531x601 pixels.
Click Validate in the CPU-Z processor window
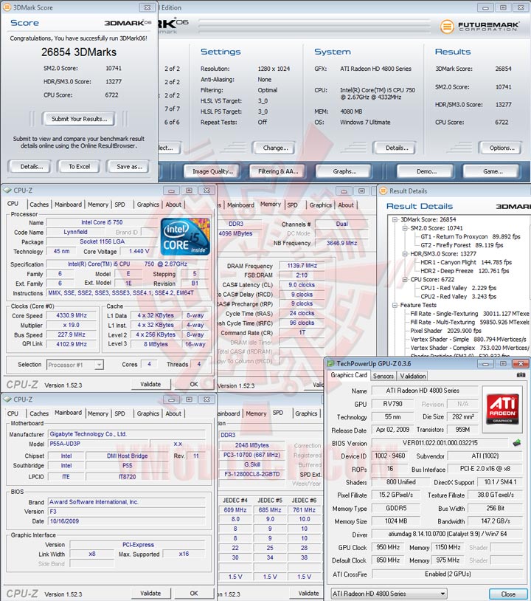coord(150,384)
